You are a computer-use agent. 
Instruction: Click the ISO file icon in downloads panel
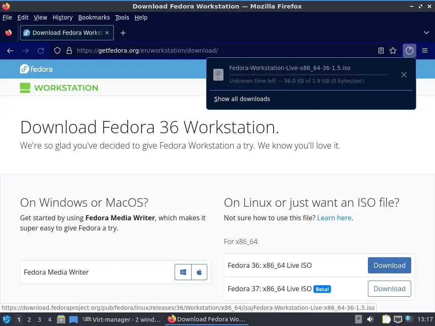coord(218,75)
